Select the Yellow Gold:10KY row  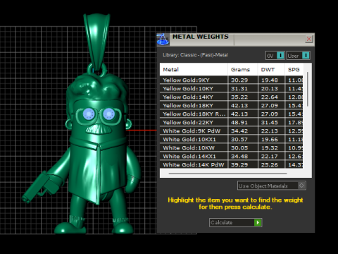click(x=231, y=88)
